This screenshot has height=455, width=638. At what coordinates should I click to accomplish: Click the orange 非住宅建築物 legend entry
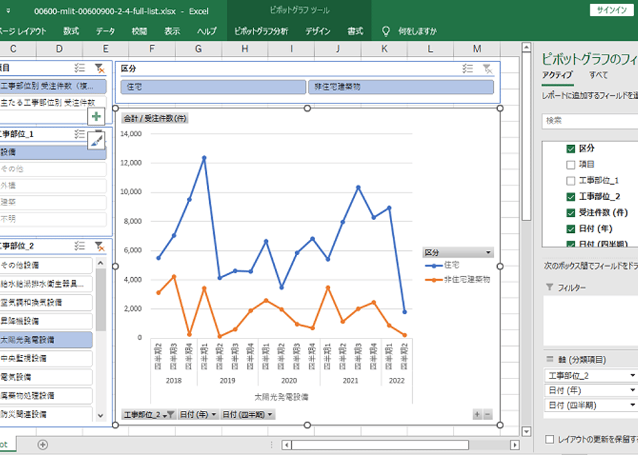(457, 279)
